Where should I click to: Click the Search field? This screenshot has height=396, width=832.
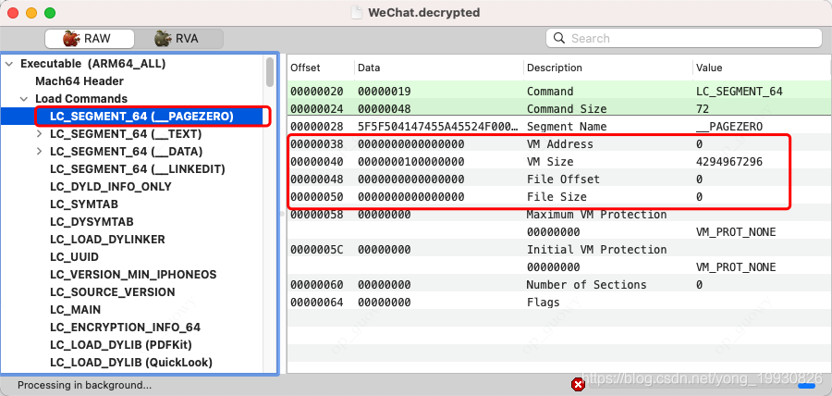tap(684, 38)
